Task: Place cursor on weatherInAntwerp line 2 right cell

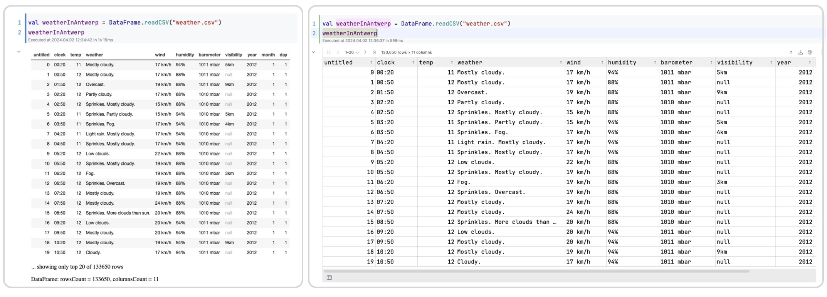Action: tap(350, 33)
